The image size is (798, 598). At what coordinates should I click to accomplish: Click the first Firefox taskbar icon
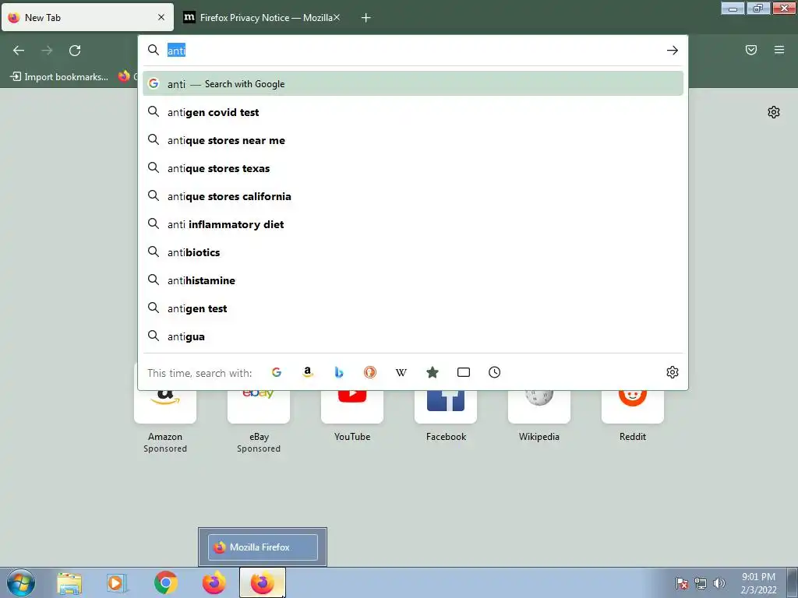[214, 582]
